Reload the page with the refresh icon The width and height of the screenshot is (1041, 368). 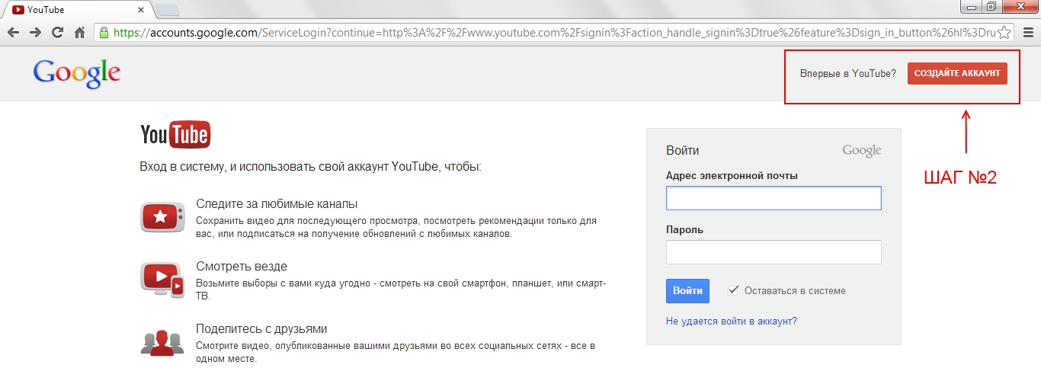click(57, 33)
